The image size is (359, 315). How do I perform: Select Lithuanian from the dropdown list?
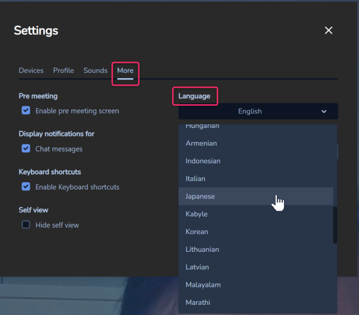pyautogui.click(x=202, y=249)
